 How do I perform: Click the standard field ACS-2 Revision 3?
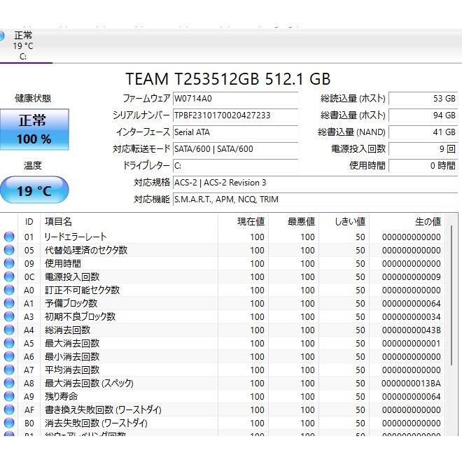[x=315, y=183]
